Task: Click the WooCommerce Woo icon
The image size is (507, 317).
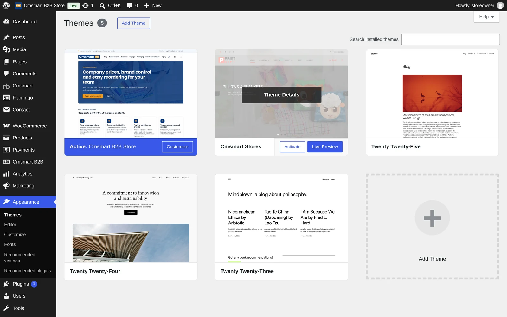Action: [x=6, y=126]
